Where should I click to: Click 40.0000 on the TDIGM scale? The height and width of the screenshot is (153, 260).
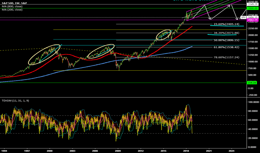253,129
